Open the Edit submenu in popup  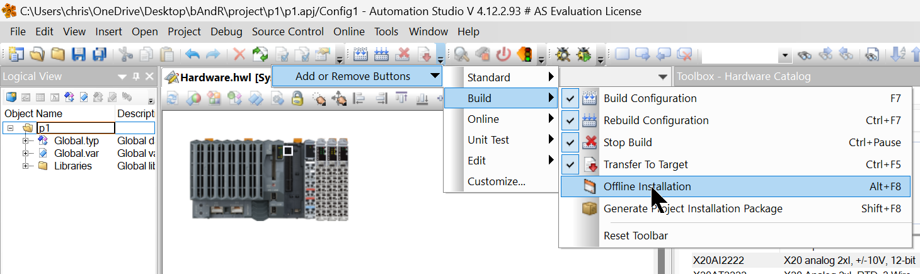click(501, 161)
